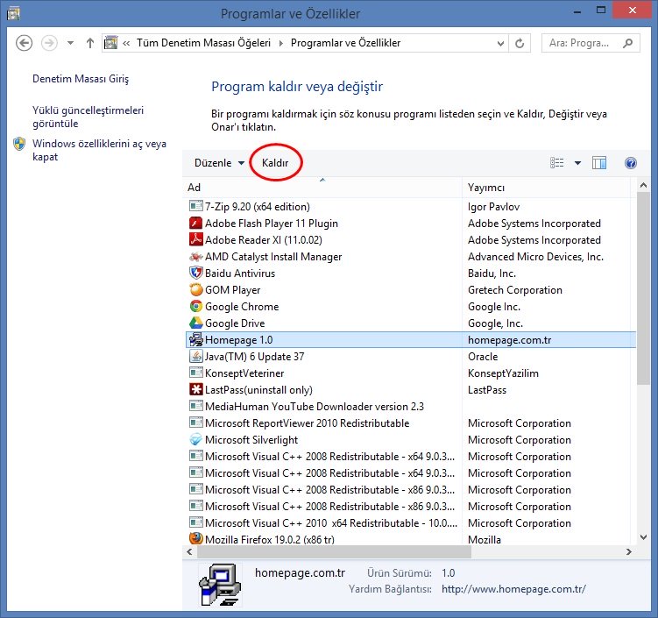Open http://www.homepage.com.tr/ help link

pos(513,589)
